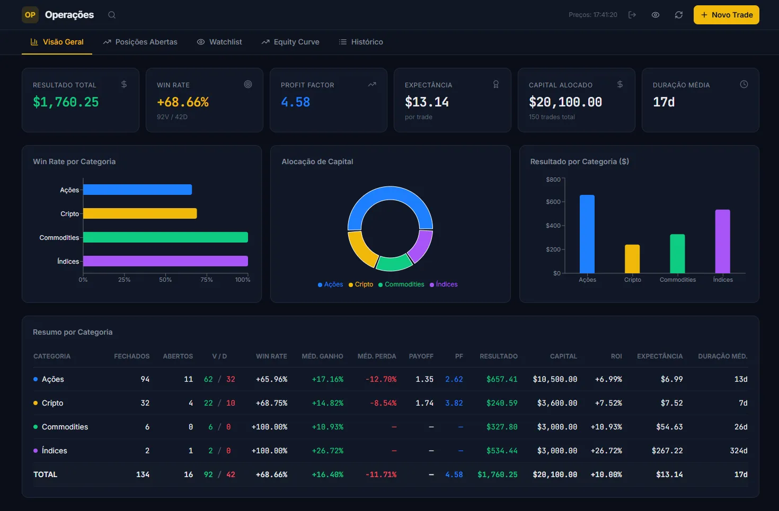Click the Commodities win rate bar
The height and width of the screenshot is (511, 779).
pyautogui.click(x=165, y=237)
